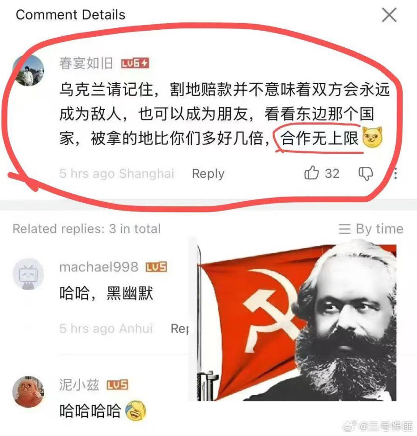The image size is (417, 436).
Task: Click the sort lines icon
Action: pyautogui.click(x=344, y=229)
